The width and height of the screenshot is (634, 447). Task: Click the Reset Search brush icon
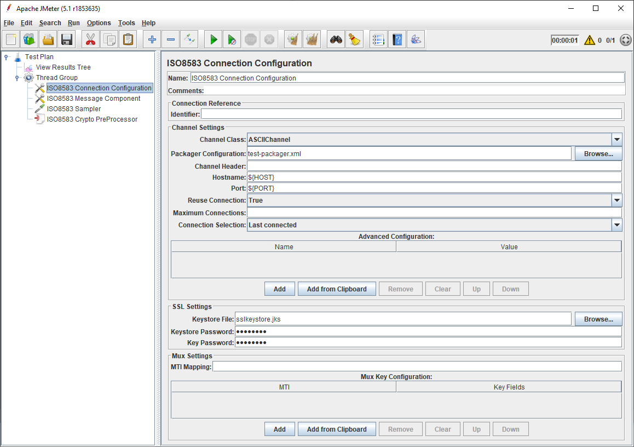(355, 39)
